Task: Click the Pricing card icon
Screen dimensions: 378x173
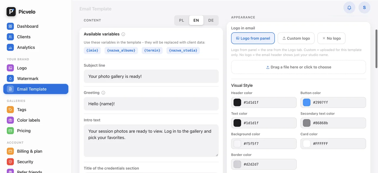Action: (x=10, y=131)
